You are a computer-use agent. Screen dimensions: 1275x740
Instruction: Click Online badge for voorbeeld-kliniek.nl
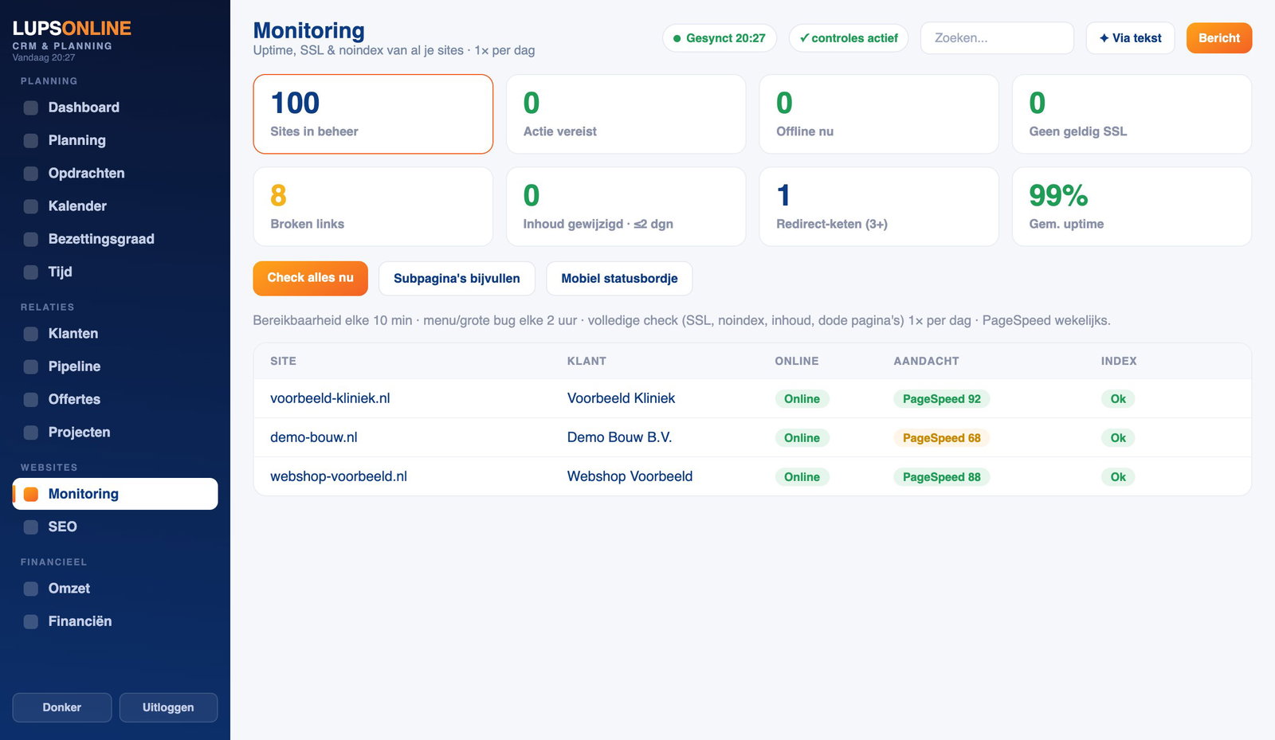[x=802, y=399]
